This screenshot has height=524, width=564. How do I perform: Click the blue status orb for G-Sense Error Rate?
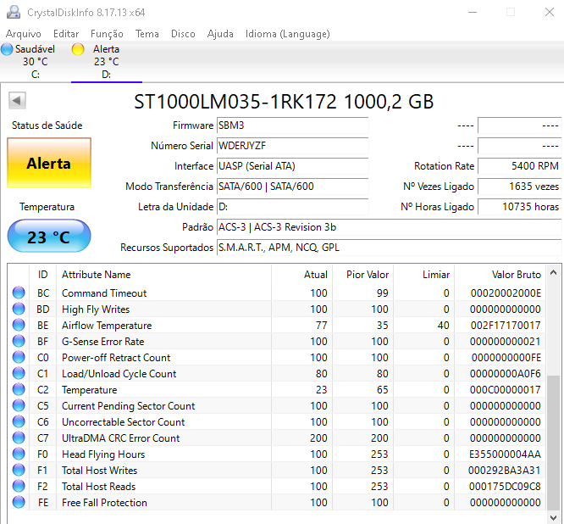[19, 341]
